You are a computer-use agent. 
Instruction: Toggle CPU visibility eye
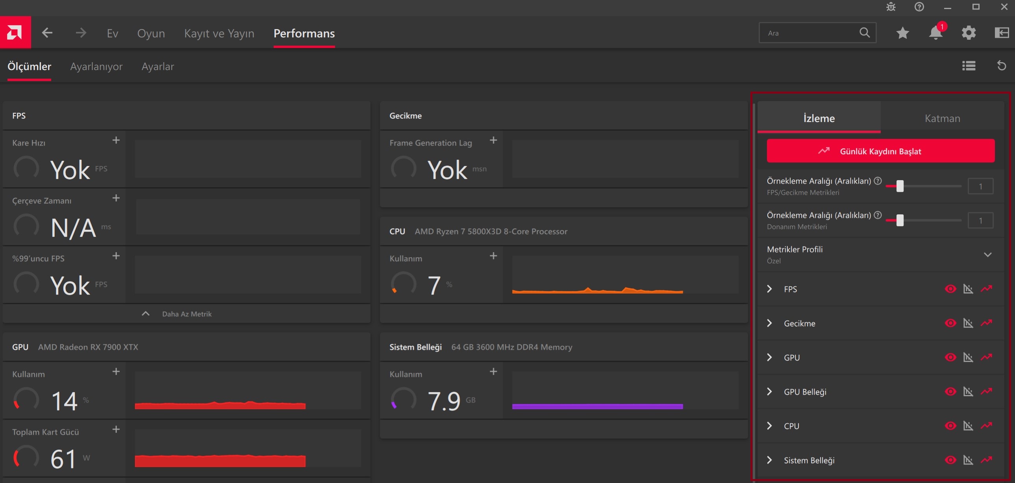950,426
